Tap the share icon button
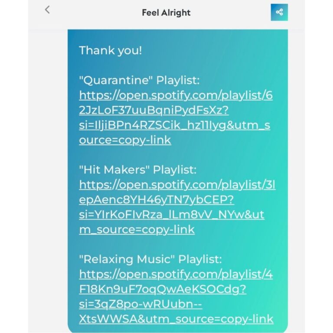The height and width of the screenshot is (333, 333). 279,12
